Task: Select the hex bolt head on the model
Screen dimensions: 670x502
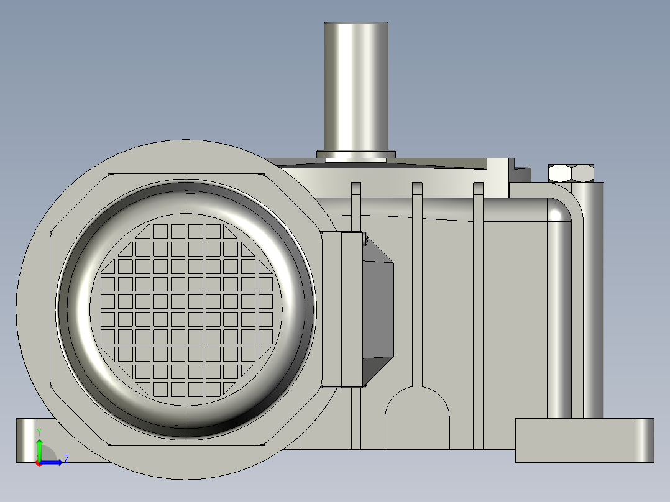Action: (x=571, y=173)
